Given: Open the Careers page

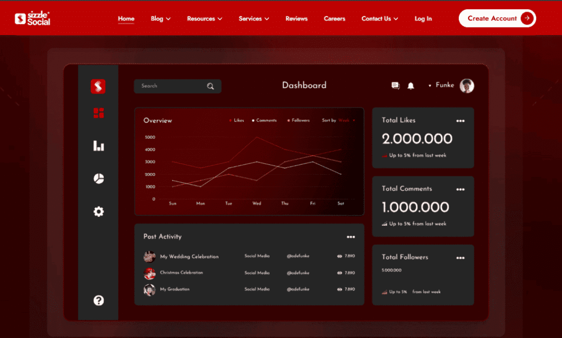Looking at the screenshot, I should click(x=334, y=19).
